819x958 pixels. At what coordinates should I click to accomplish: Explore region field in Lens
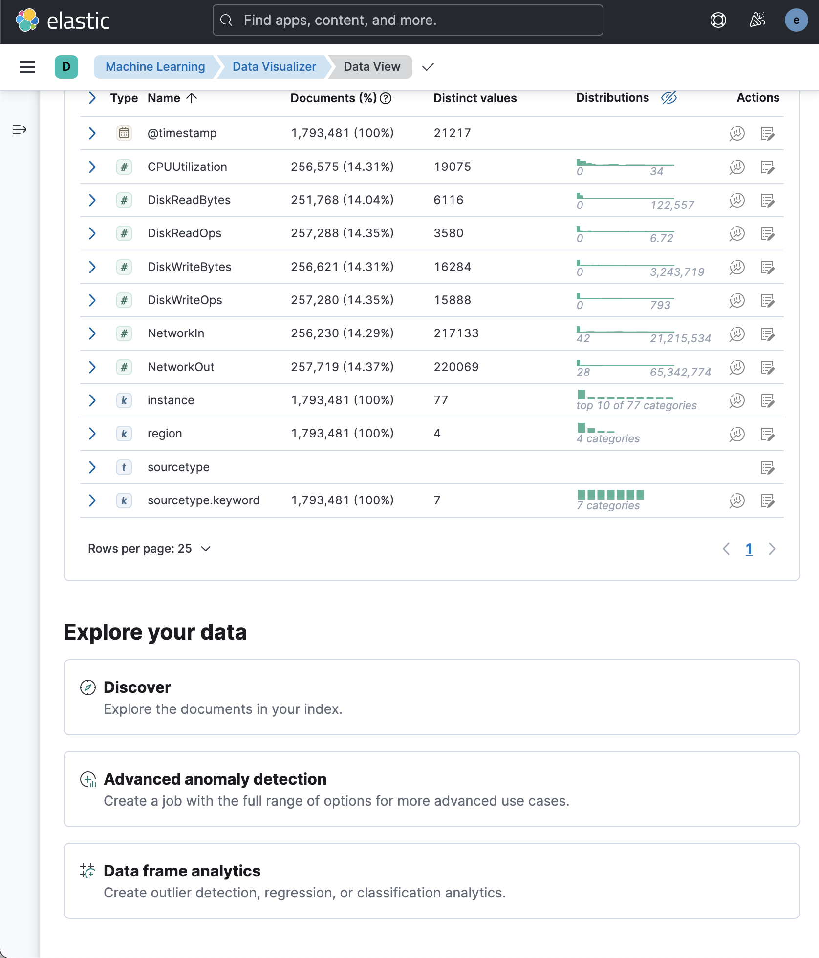click(x=737, y=434)
